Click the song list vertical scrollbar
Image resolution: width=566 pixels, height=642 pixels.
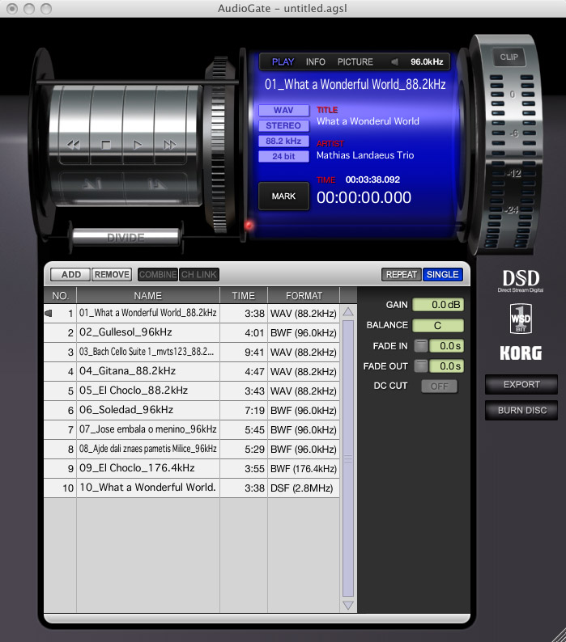[348, 458]
